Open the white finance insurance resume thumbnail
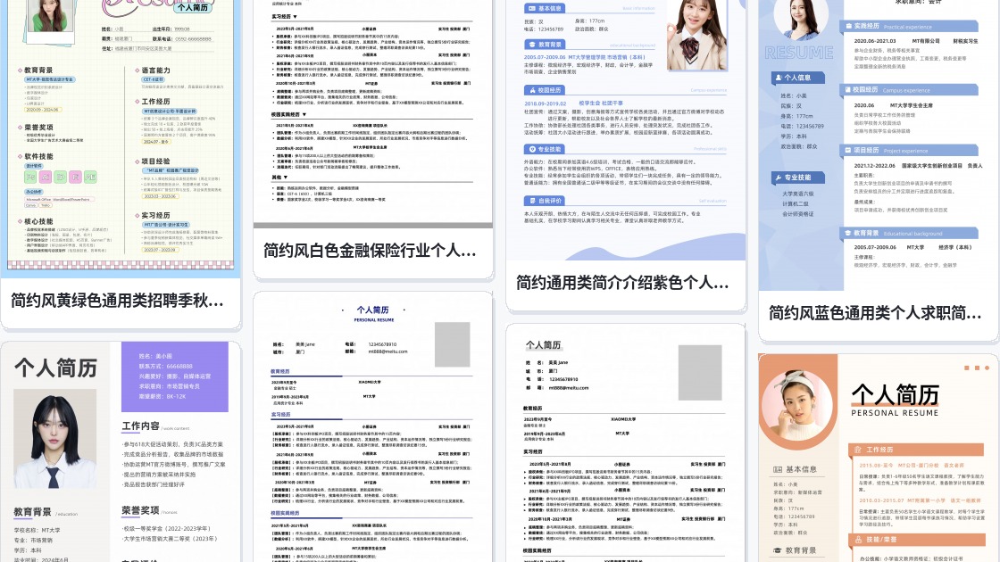Screen dimensions: 1000x562 pyautogui.click(x=373, y=114)
